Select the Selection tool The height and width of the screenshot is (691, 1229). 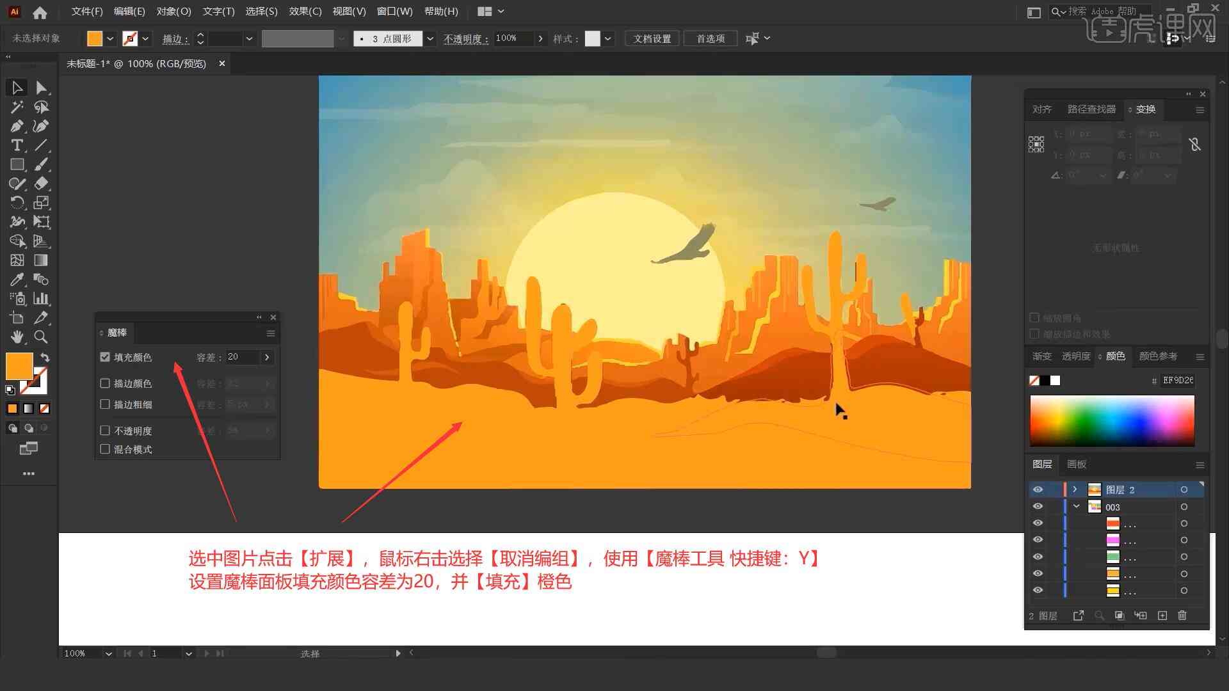coord(15,86)
